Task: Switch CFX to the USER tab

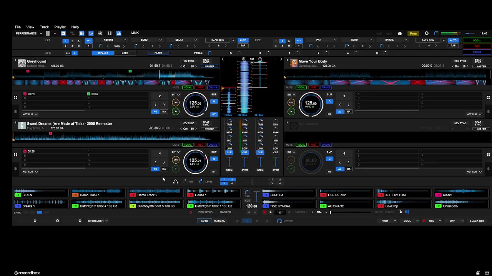Action: 125,53
